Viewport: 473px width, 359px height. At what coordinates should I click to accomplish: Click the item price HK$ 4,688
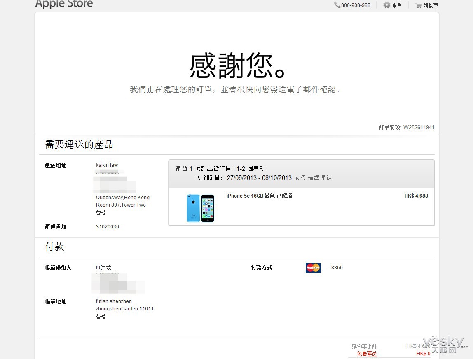point(416,196)
